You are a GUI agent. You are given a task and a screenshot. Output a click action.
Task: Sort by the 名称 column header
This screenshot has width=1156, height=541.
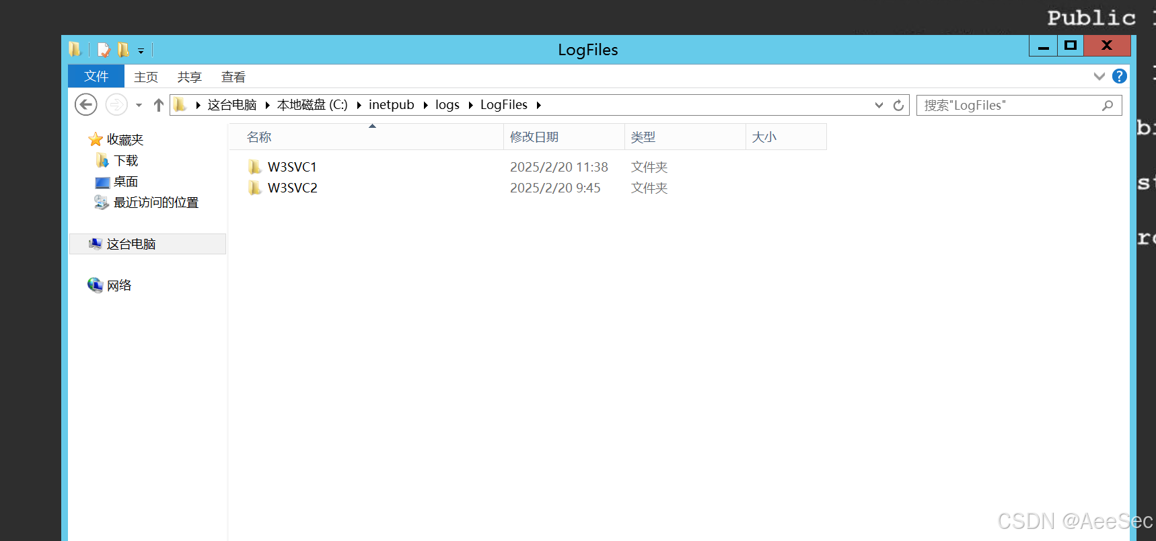tap(366, 137)
